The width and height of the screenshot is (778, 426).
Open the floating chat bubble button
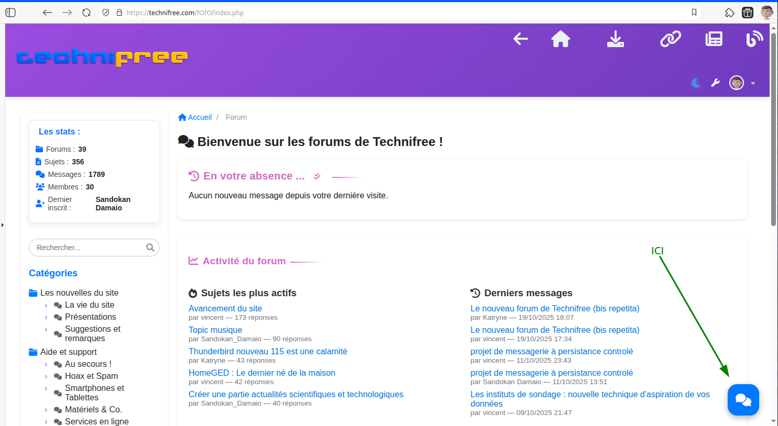[743, 400]
